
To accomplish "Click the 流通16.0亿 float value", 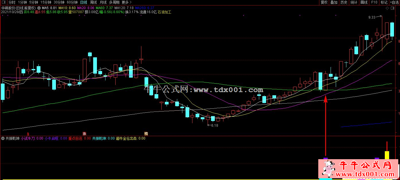I will (x=148, y=12).
